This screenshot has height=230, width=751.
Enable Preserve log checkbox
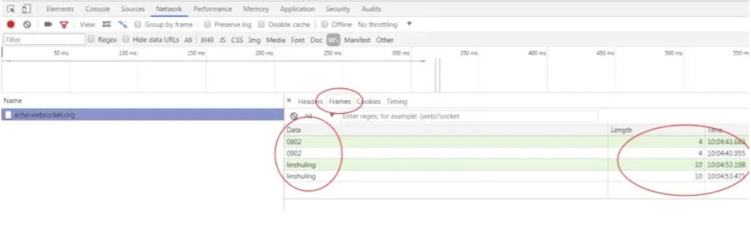(x=208, y=25)
